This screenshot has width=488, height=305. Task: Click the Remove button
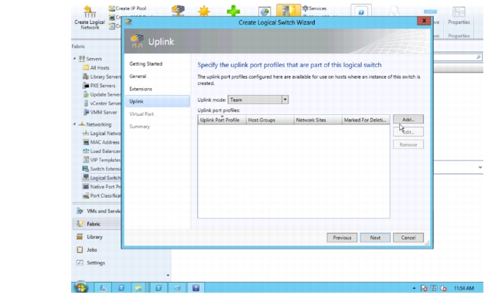point(408,144)
